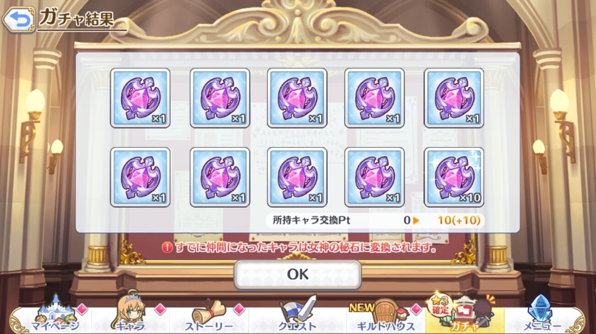The image size is (596, 334).
Task: Open the マイページ castle tab
Action: (55, 315)
